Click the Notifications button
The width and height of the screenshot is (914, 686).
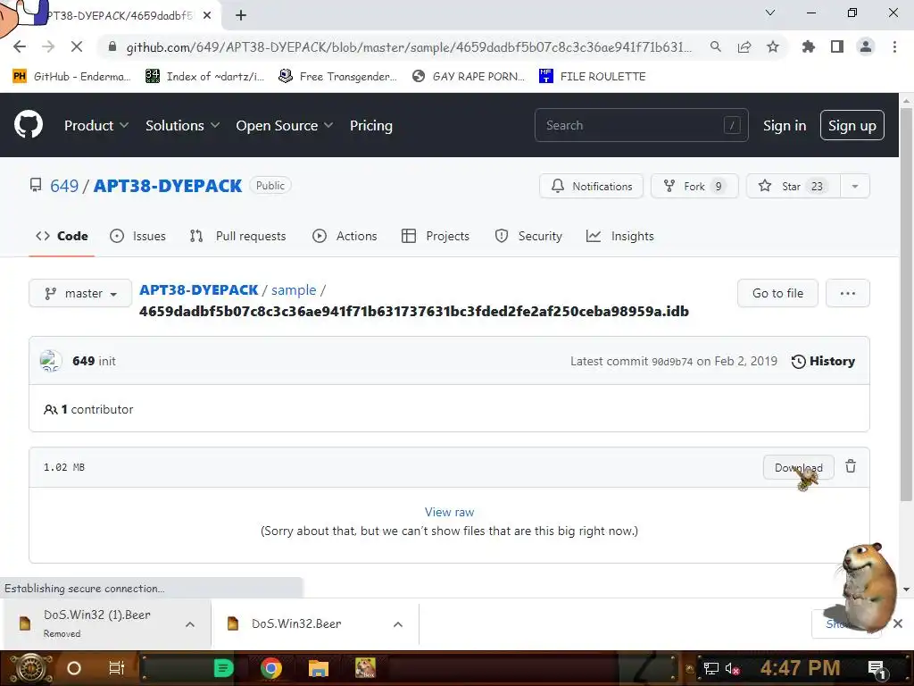click(x=591, y=186)
